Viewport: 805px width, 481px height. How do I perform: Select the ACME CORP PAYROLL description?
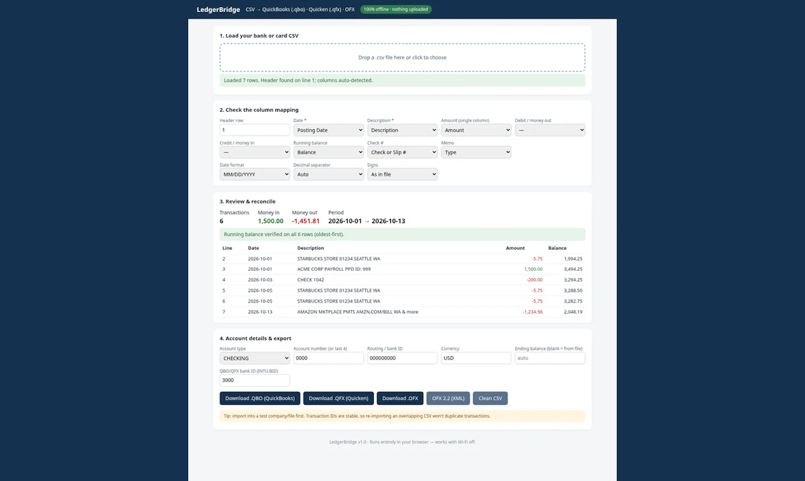tap(334, 269)
